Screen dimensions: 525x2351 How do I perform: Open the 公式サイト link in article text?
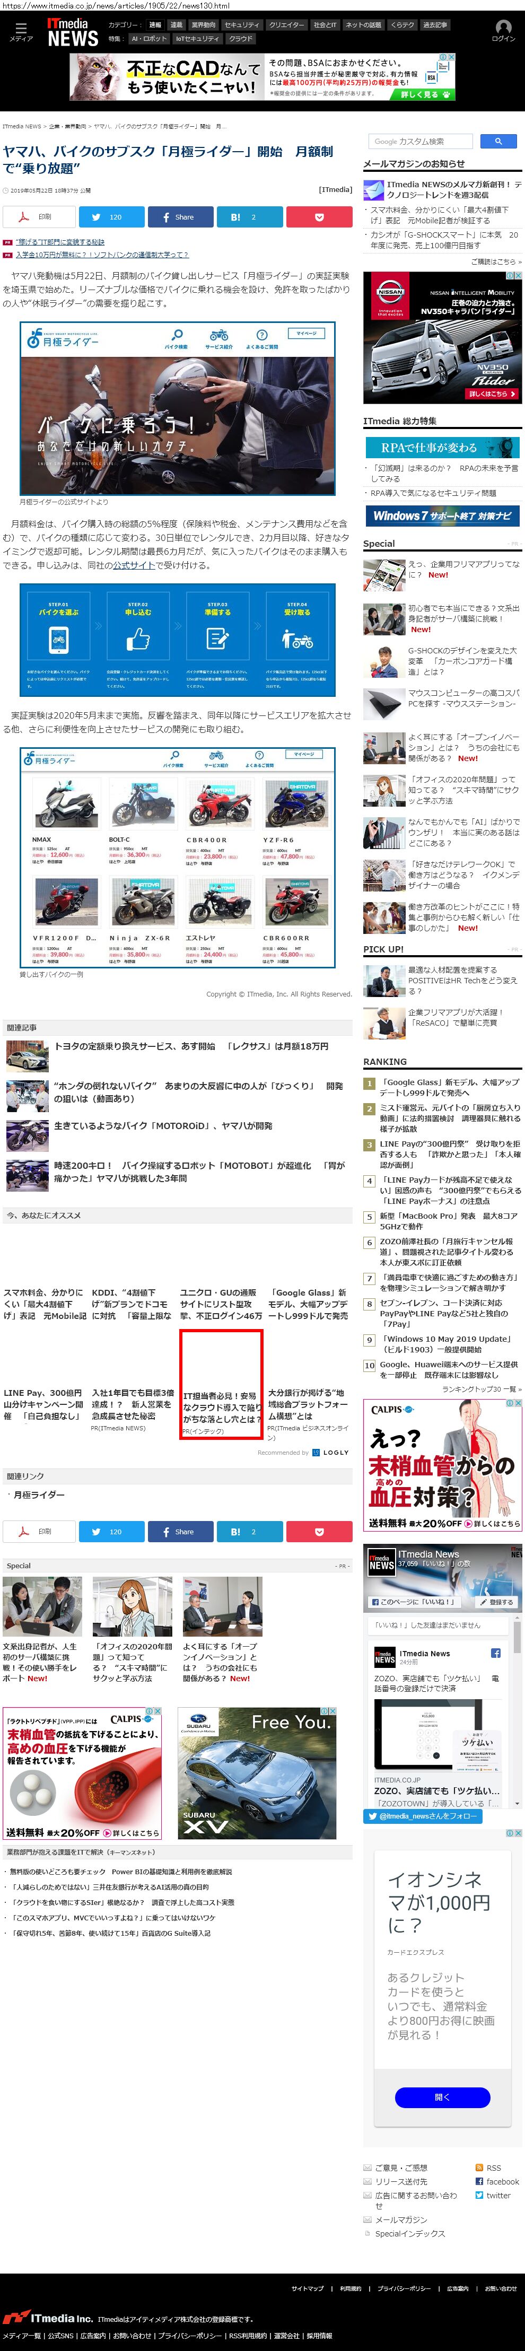click(x=133, y=566)
